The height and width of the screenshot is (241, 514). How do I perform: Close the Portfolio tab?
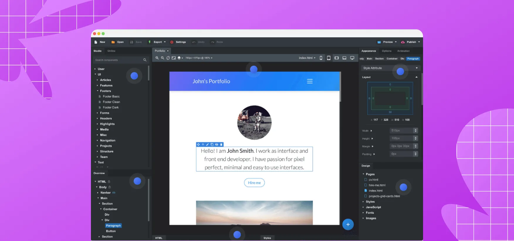click(x=168, y=51)
